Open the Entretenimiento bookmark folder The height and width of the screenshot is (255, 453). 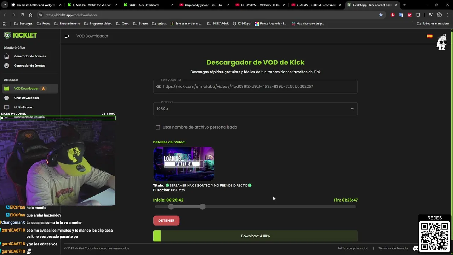click(x=67, y=24)
